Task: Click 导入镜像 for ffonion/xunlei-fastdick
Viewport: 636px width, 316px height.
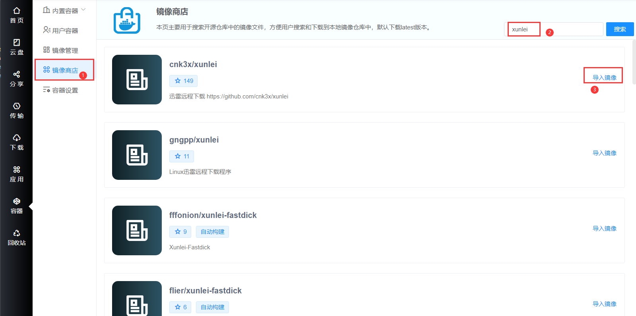Action: (605, 228)
